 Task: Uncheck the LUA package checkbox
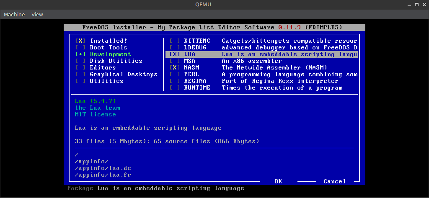(x=175, y=54)
